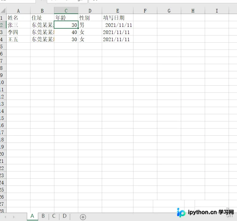Select row 5 header
This screenshot has width=237, height=221.
[x=3, y=46]
